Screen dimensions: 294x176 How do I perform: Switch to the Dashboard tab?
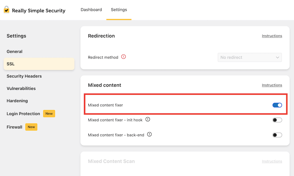click(x=91, y=10)
